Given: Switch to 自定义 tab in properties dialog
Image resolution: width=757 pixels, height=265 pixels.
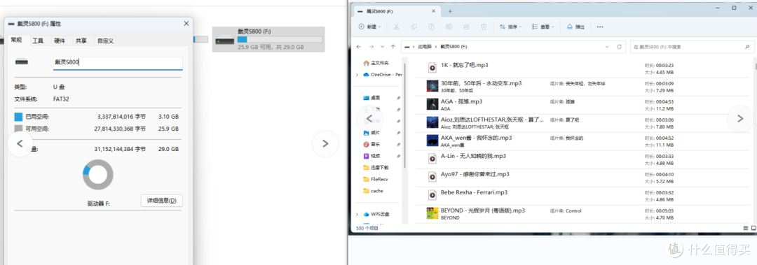Looking at the screenshot, I should (x=105, y=41).
